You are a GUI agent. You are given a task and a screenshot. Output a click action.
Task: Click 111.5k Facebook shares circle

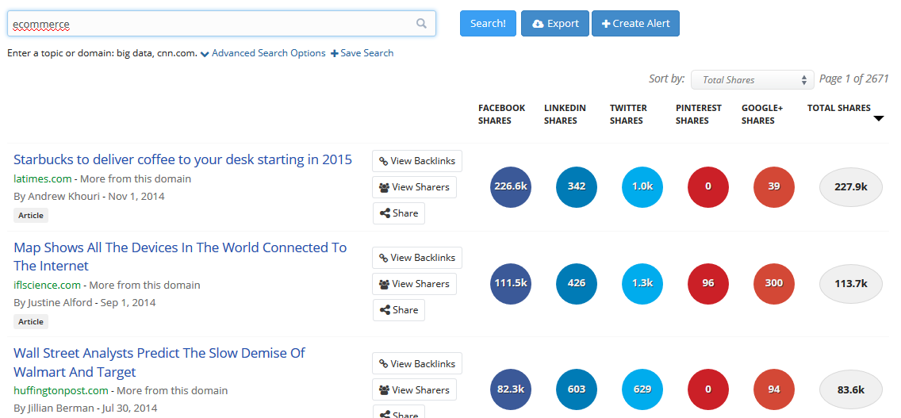pyautogui.click(x=511, y=283)
